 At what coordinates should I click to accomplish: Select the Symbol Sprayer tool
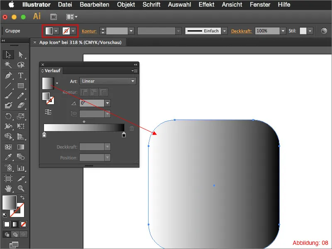[x=8, y=168]
